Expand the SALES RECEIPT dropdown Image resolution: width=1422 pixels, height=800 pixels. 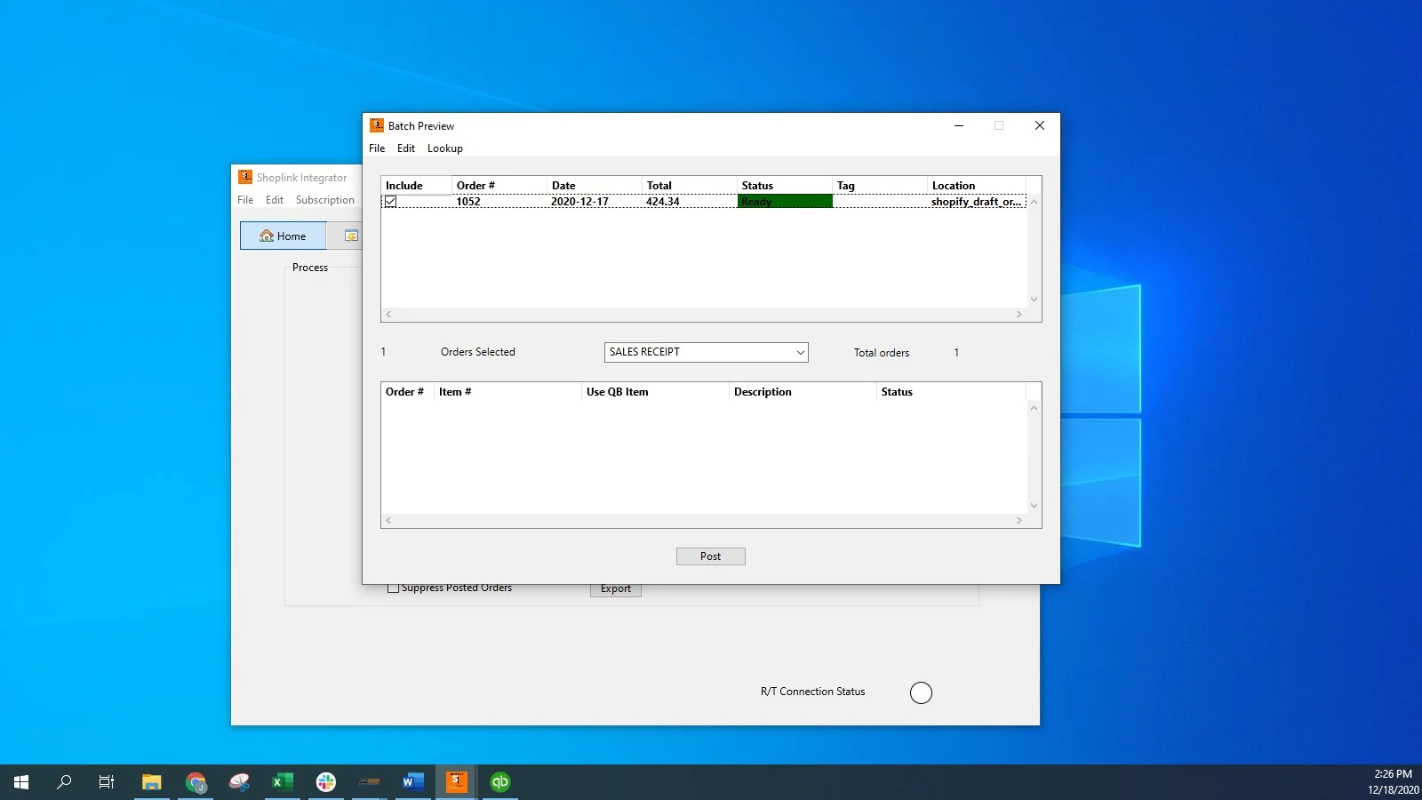click(x=800, y=353)
